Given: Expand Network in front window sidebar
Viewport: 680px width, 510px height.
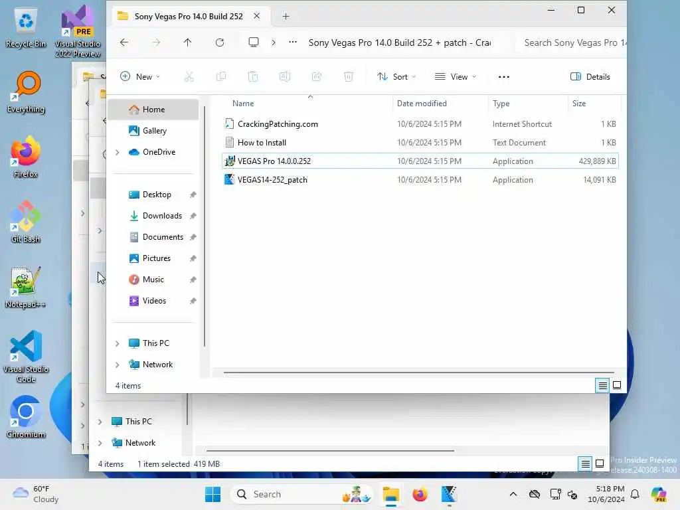Looking at the screenshot, I should pos(117,365).
